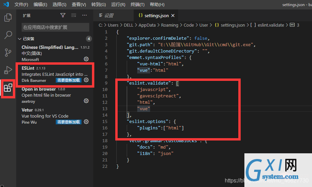The width and height of the screenshot is (312, 187).
Task: Close the settings.json tab
Action: 173,15
